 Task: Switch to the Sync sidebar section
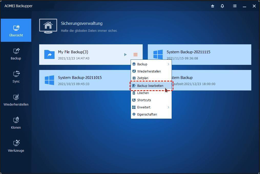coord(16,77)
